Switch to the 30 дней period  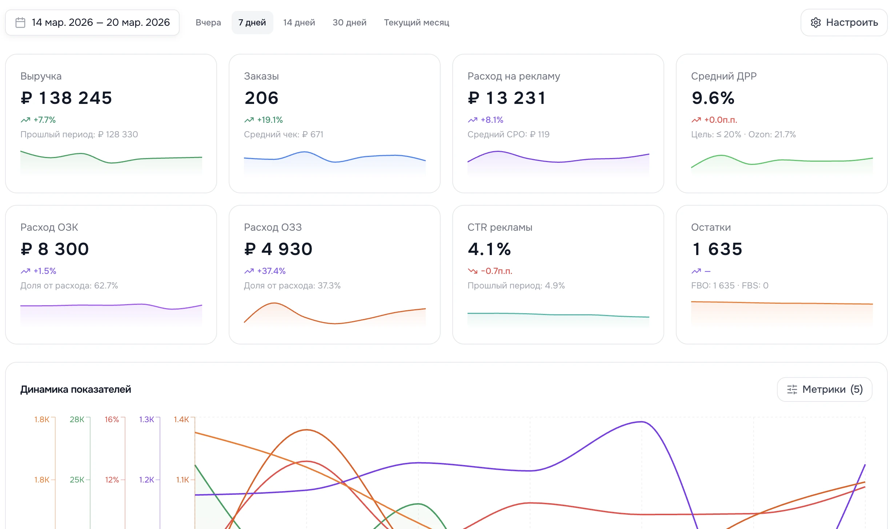pyautogui.click(x=350, y=23)
